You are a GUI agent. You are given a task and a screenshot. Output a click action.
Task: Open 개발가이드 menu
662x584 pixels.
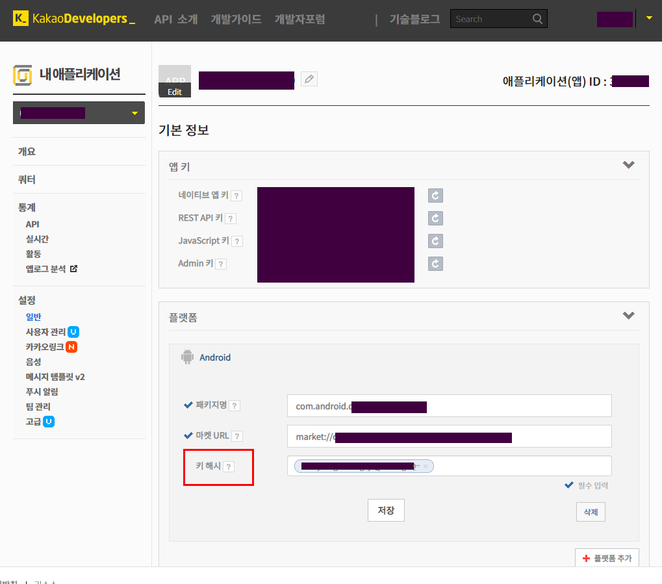pos(236,19)
